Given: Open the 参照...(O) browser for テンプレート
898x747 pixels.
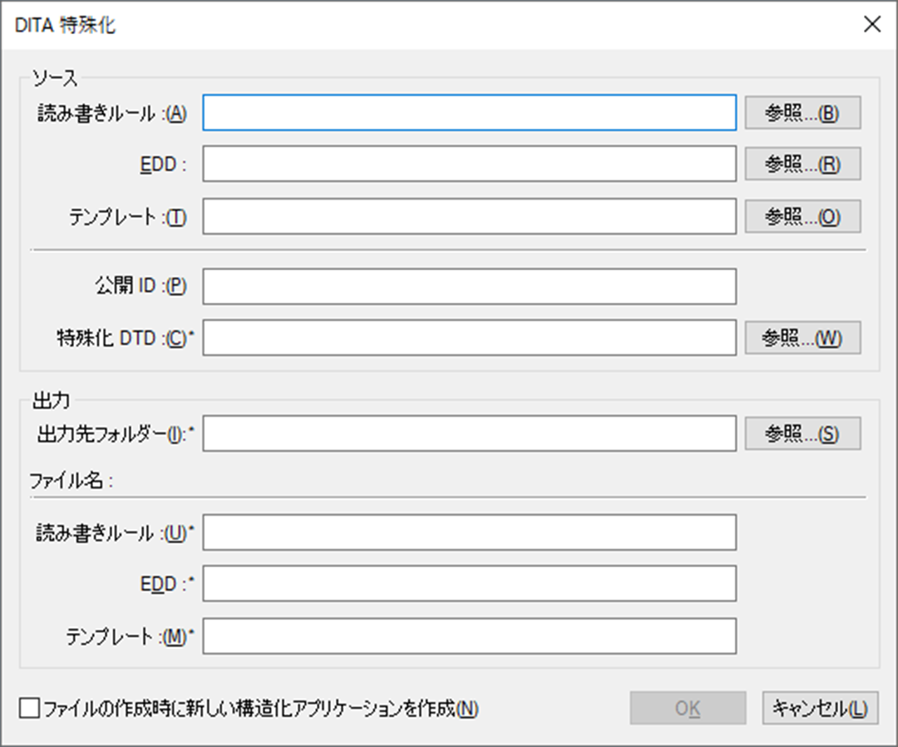Looking at the screenshot, I should (x=802, y=216).
